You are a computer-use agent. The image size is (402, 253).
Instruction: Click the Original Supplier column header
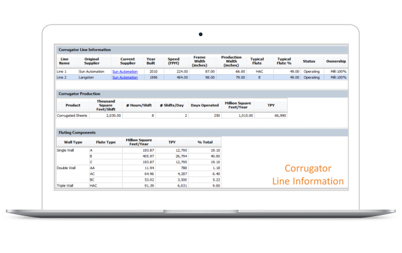pos(92,61)
